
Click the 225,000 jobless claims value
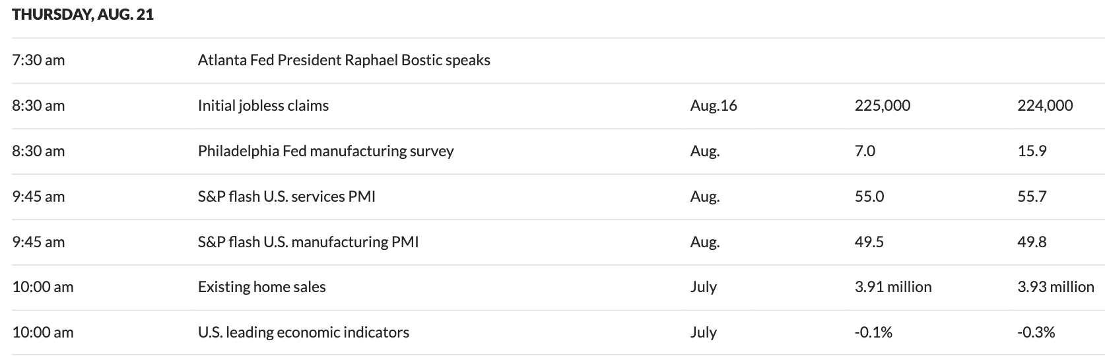tap(882, 105)
